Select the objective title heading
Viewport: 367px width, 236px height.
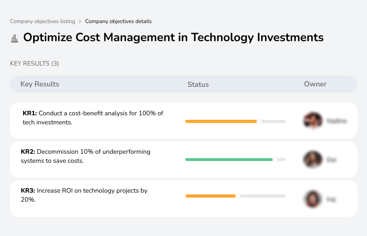click(173, 38)
